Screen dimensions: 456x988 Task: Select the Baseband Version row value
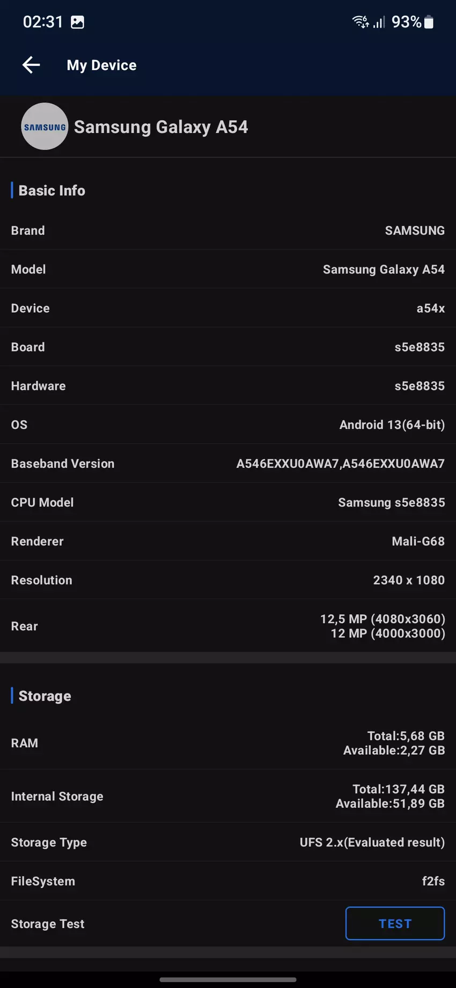coord(340,463)
